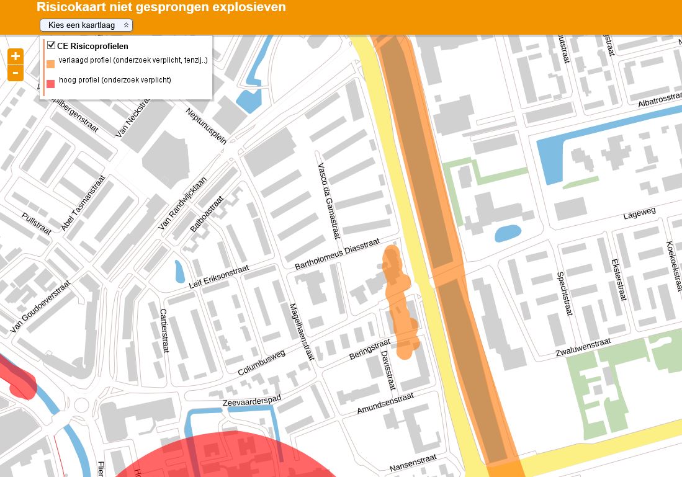682x477 pixels.
Task: Click the Davisstraat street label
Action: [x=388, y=370]
